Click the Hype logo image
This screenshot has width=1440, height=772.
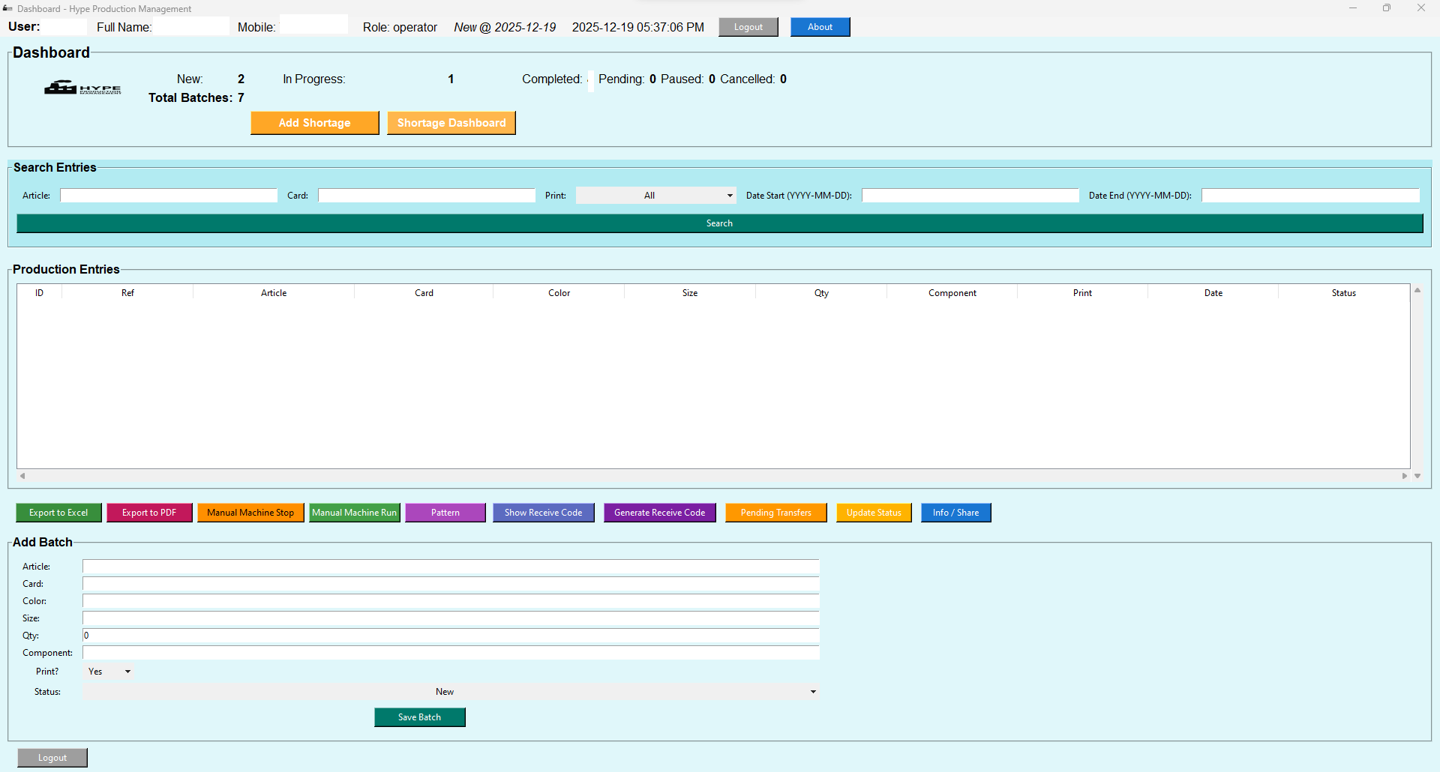click(x=82, y=88)
